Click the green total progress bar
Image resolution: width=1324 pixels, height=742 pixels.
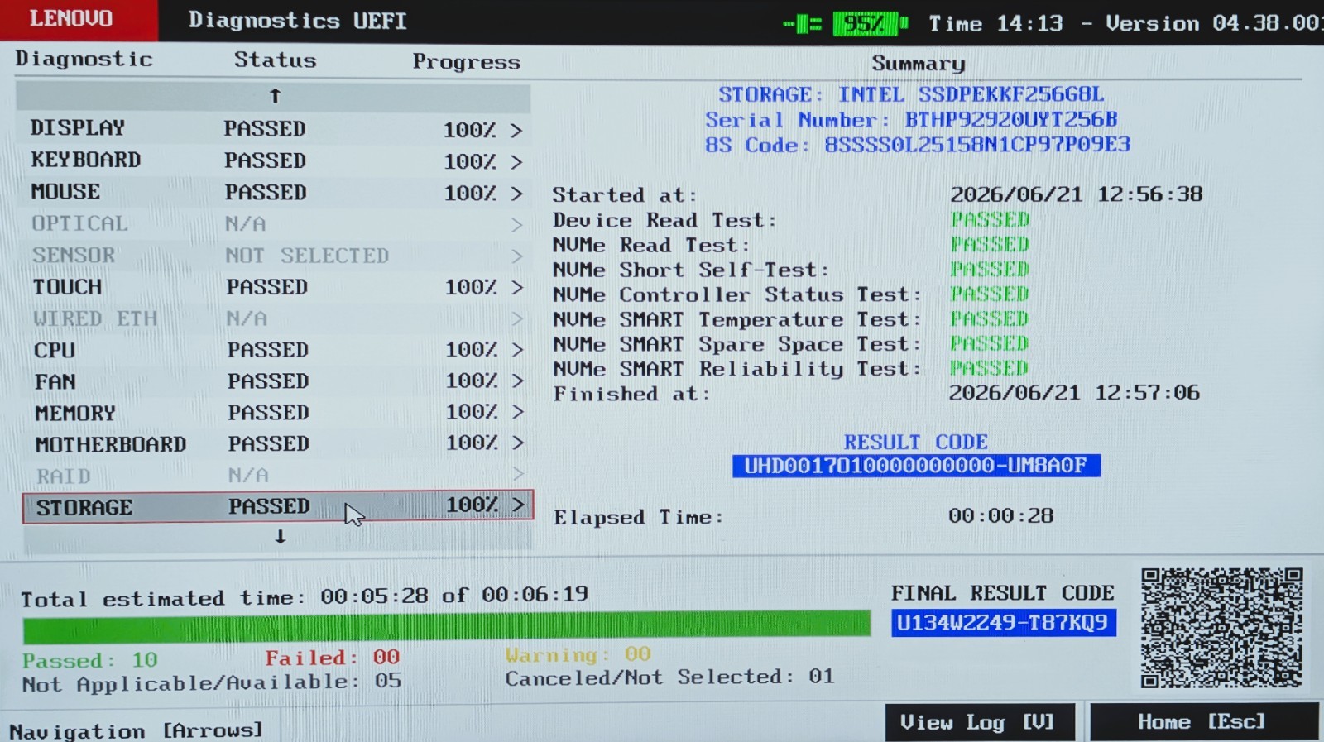pyautogui.click(x=447, y=626)
